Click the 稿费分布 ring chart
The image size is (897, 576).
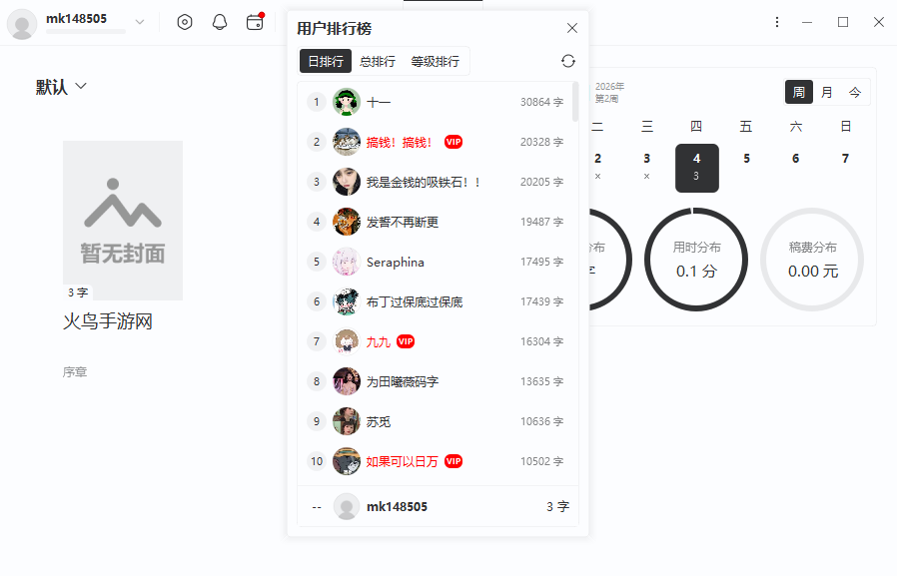(812, 260)
